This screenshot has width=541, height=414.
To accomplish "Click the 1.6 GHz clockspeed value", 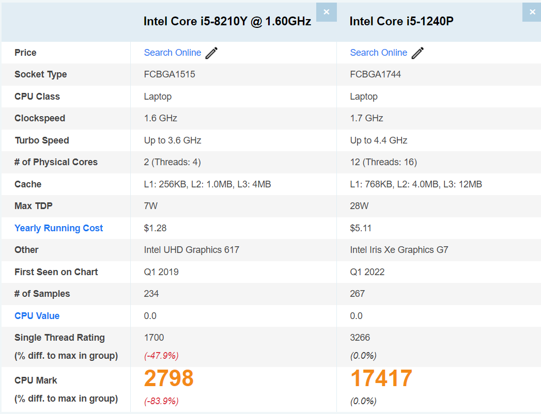I will click(160, 118).
